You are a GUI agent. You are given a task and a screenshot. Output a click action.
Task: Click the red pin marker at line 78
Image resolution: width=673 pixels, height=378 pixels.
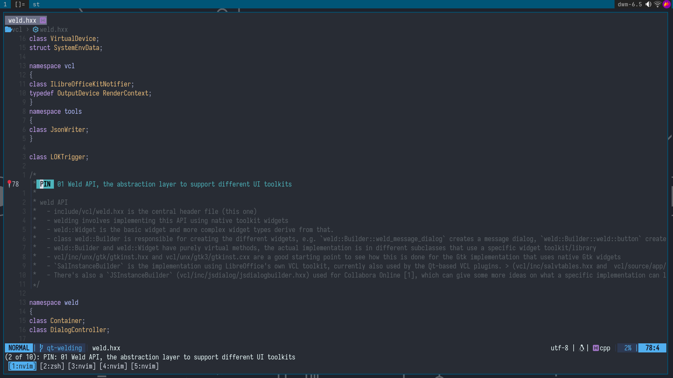[x=9, y=184]
